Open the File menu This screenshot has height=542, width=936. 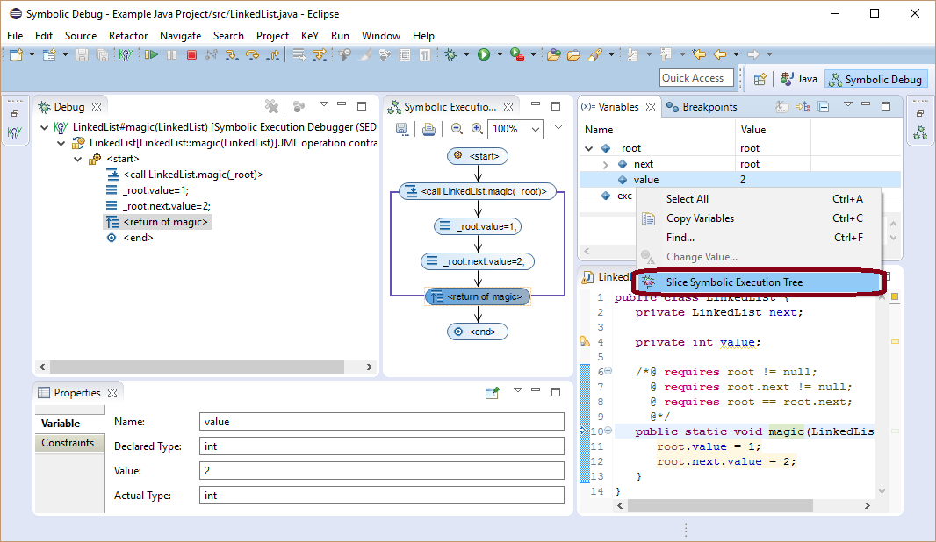click(x=15, y=36)
